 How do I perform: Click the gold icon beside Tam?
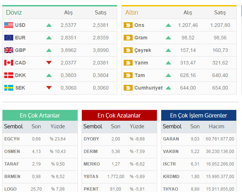[128, 75]
